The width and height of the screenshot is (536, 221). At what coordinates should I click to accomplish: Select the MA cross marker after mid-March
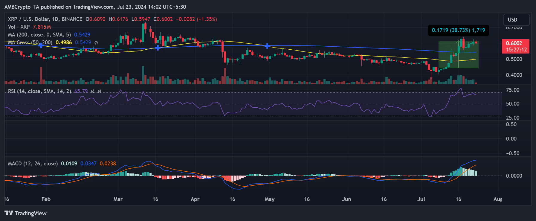coord(158,48)
